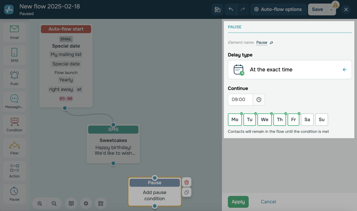Enable Saturday day selection
The image size is (357, 211).
307,119
